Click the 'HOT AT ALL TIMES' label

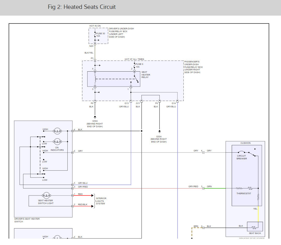(134, 59)
